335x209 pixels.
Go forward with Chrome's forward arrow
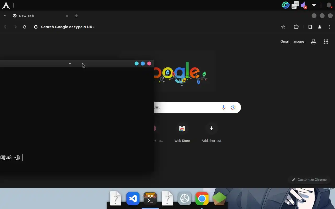coord(15,27)
